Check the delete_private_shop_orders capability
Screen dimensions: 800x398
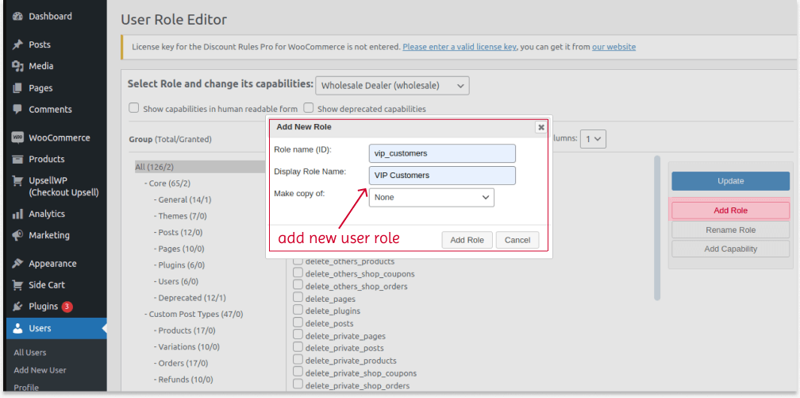pos(298,385)
